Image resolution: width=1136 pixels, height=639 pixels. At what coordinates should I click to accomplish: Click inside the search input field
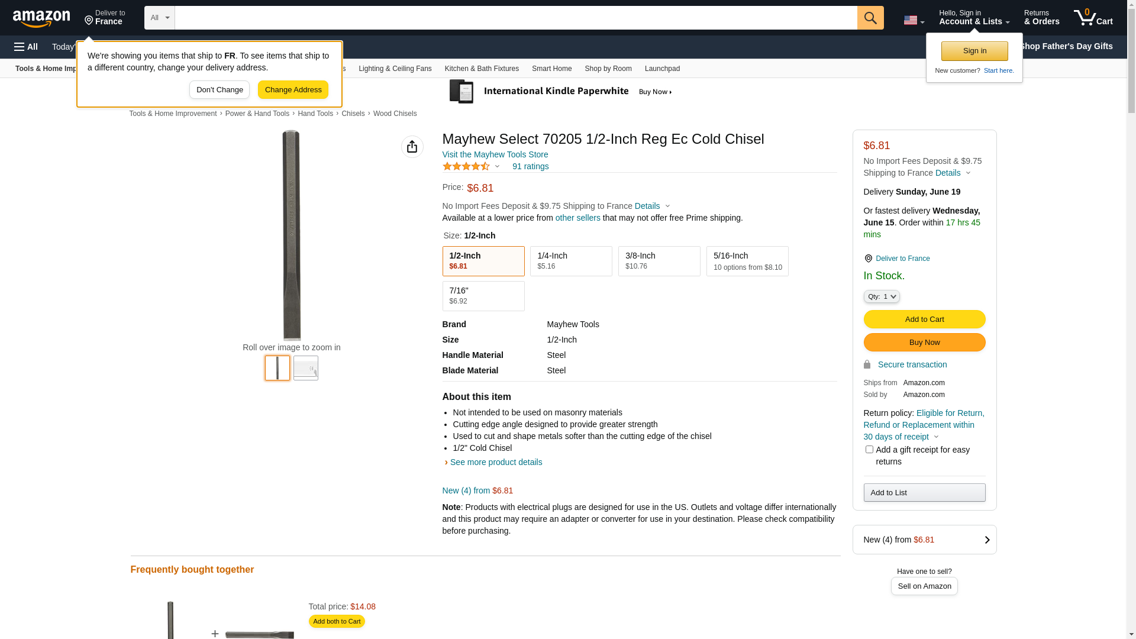(x=516, y=18)
